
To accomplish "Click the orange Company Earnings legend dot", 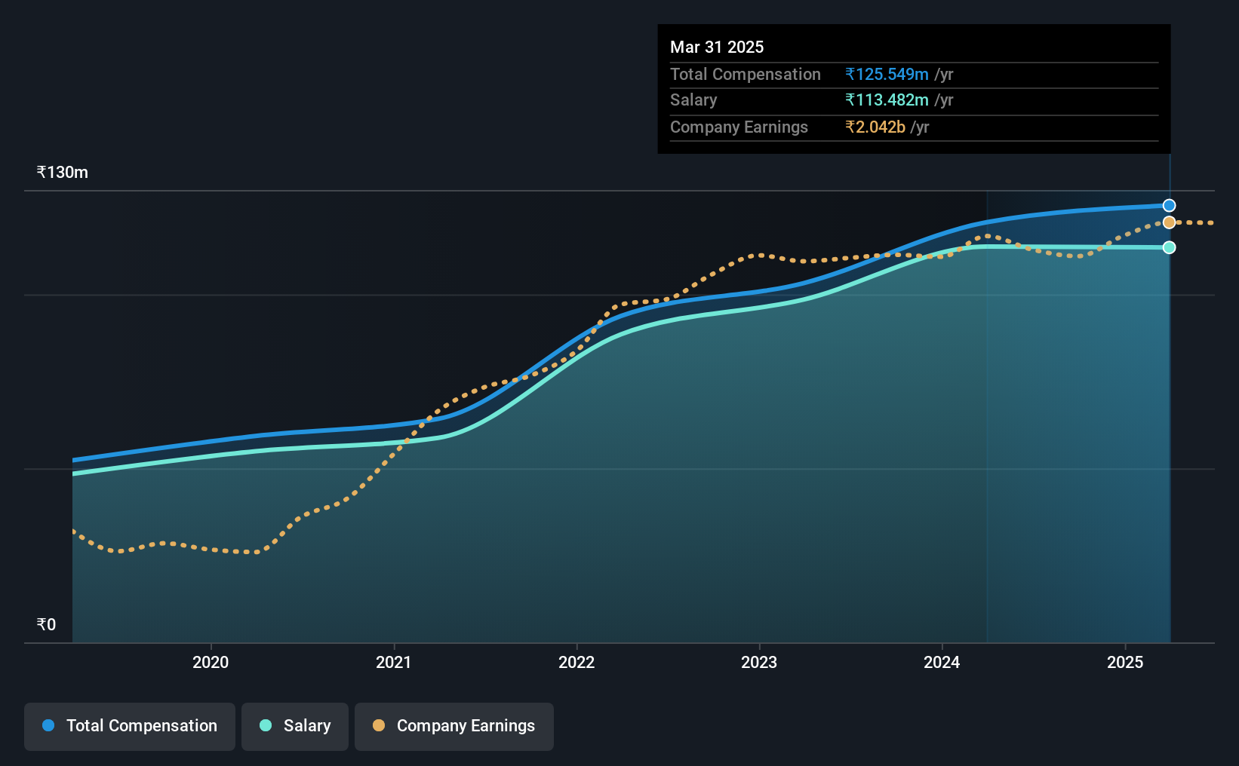I will tap(379, 725).
